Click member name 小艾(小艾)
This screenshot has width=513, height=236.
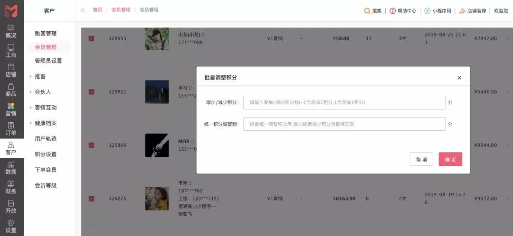(x=189, y=35)
